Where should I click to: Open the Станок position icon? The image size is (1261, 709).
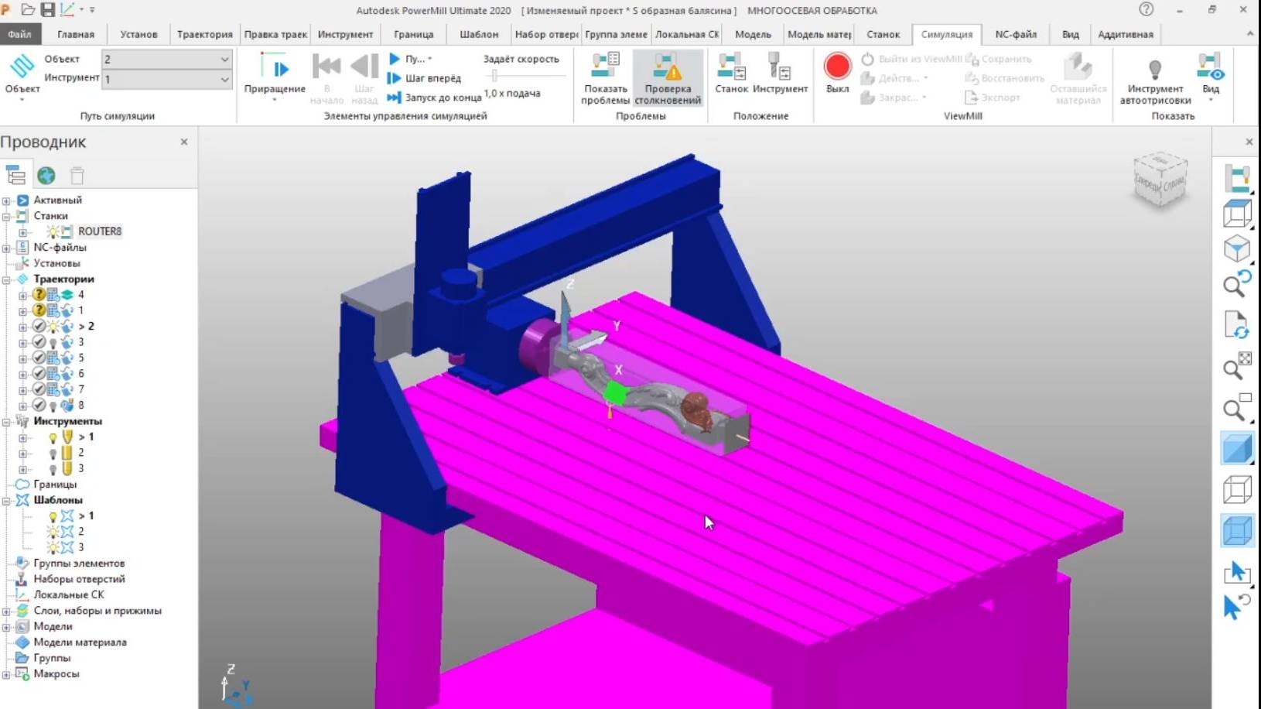click(x=731, y=67)
